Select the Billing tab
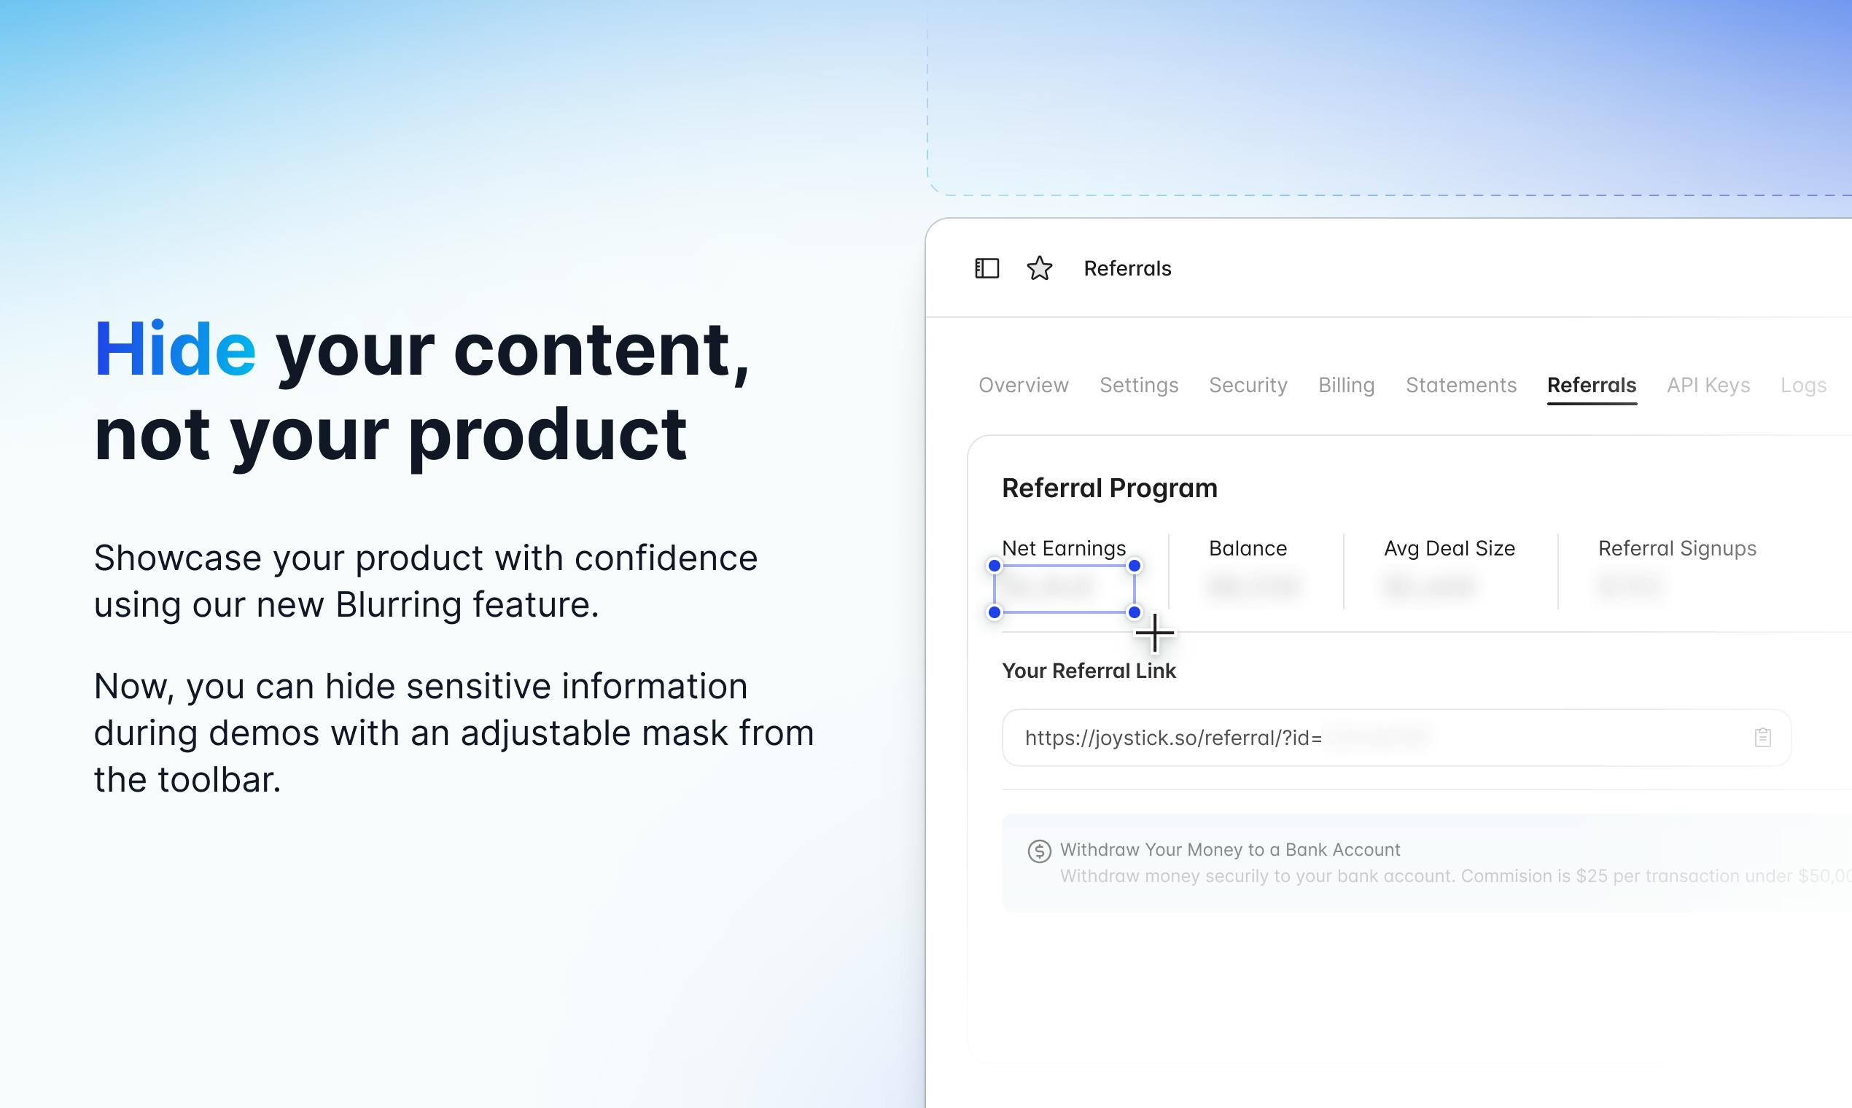Viewport: 1852px width, 1108px height. [1346, 386]
